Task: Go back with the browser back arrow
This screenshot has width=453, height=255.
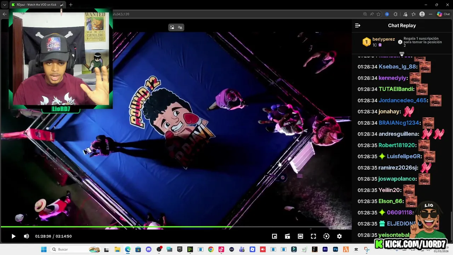Action: tap(4, 14)
